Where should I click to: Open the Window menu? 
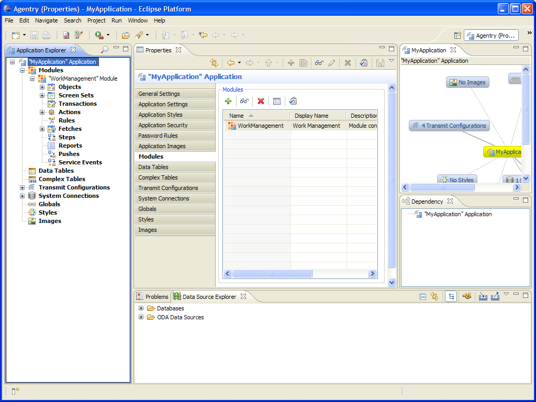[138, 20]
